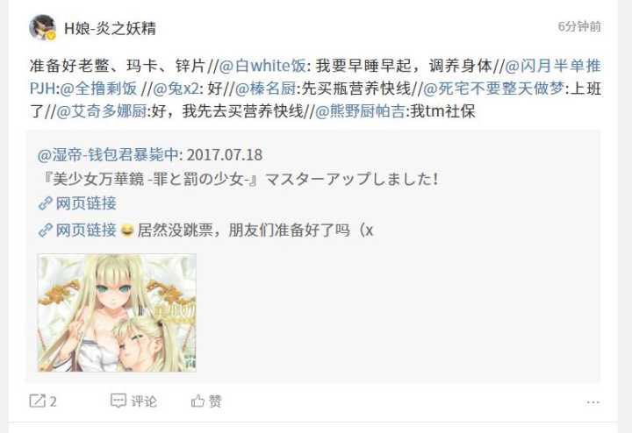Viewport: 632px width, 433px height.
Task: Open username H娘-炎之妖精
Action: click(110, 28)
